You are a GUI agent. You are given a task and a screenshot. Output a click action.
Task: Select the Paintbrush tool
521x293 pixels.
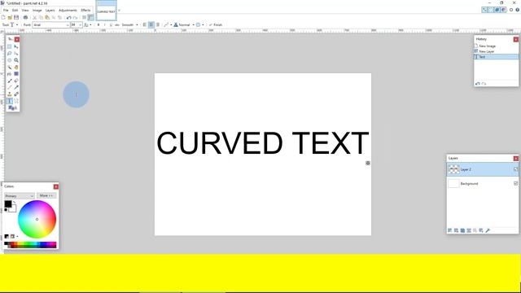pyautogui.click(x=9, y=81)
